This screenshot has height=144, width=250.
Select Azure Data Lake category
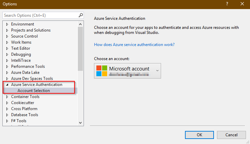click(x=25, y=73)
